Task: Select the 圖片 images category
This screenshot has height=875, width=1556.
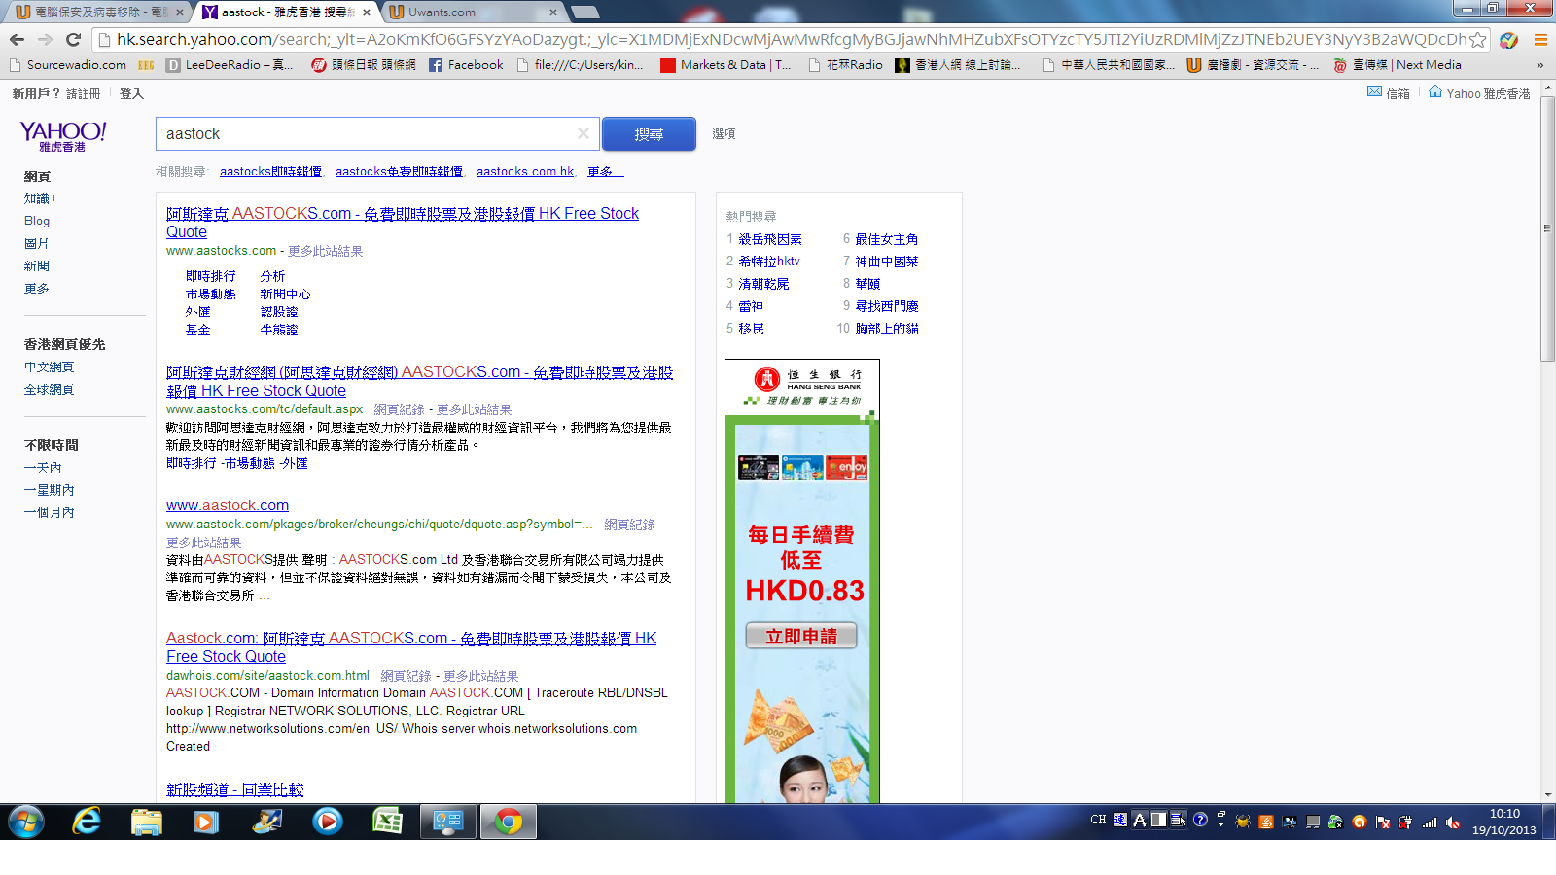Action: tap(37, 243)
